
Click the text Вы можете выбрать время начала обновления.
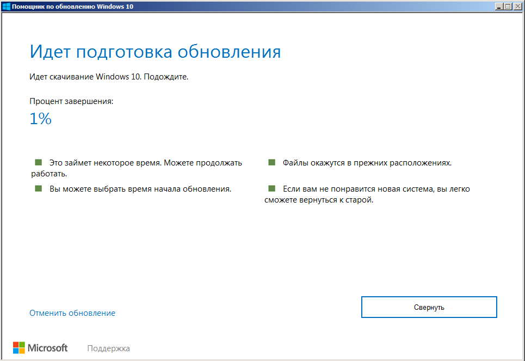pos(140,189)
